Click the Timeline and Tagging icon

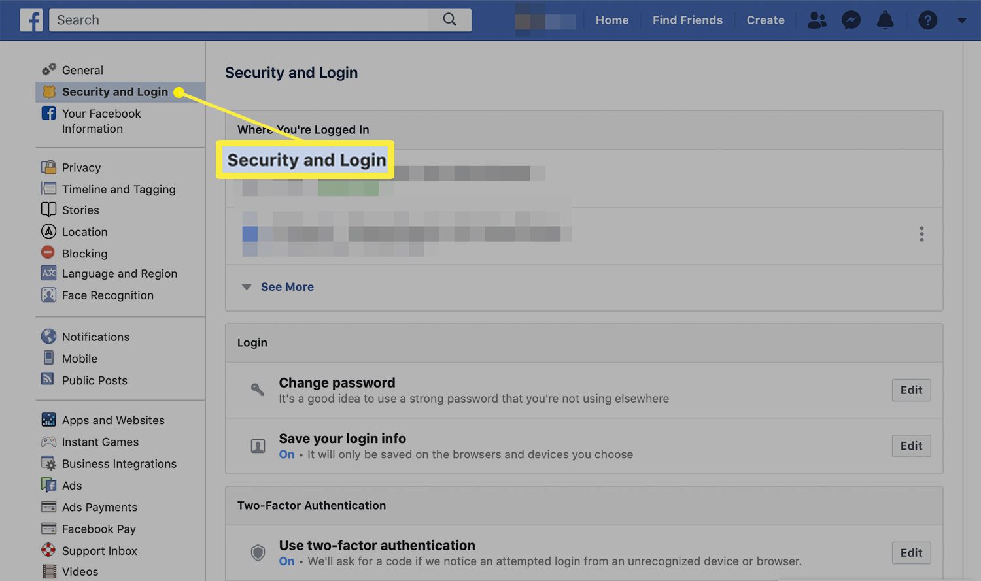click(x=49, y=189)
